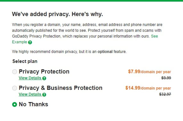Click the 'Privacy & Business Protection' plan label

point(61,88)
